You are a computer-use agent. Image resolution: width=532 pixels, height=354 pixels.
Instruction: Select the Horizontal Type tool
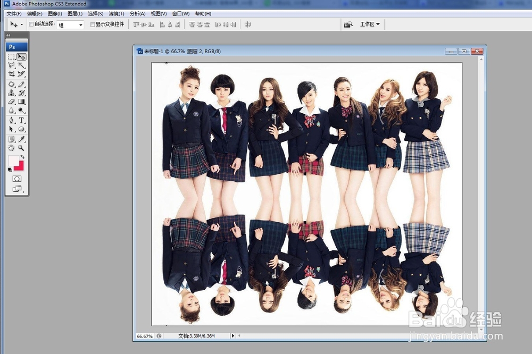21,120
